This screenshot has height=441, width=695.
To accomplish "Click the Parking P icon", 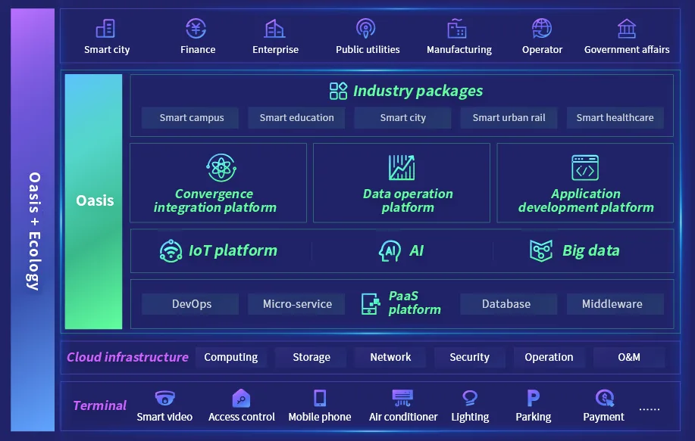I will [x=534, y=398].
